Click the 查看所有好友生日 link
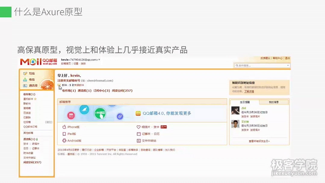 259,141
